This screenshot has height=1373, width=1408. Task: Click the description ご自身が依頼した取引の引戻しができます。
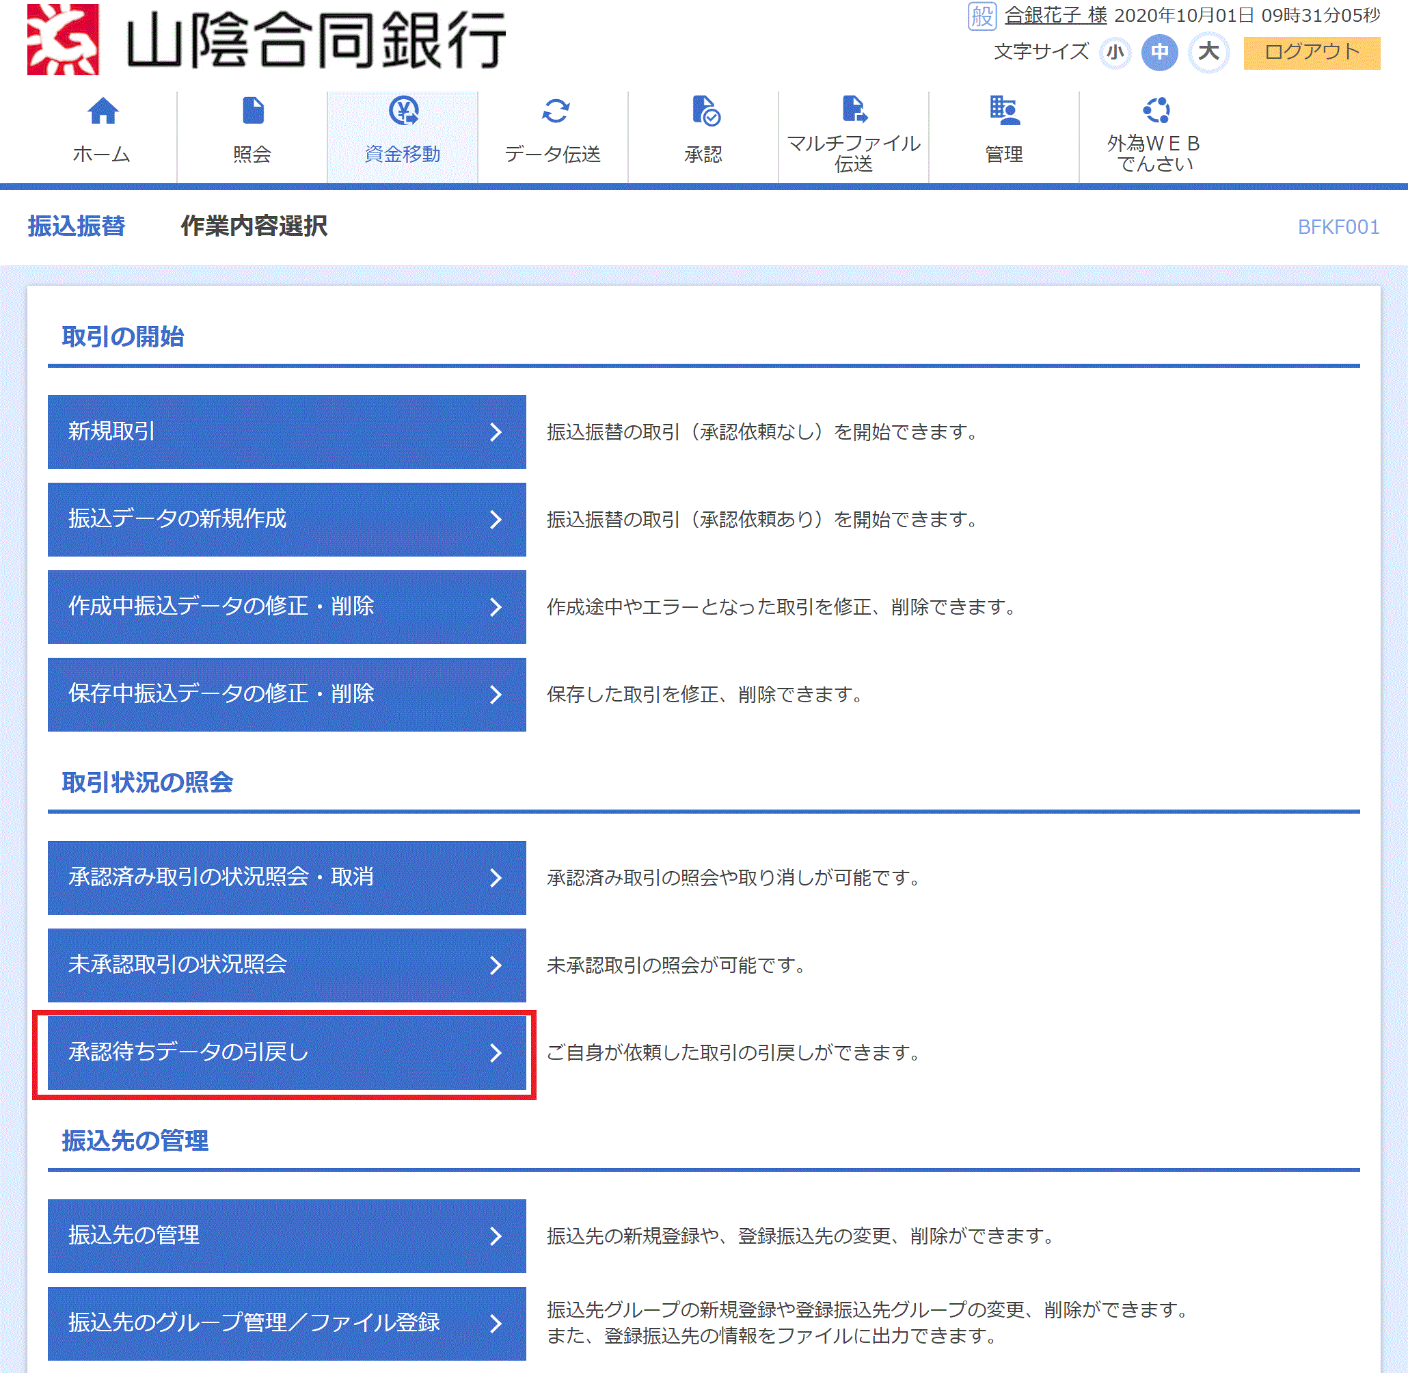[735, 1053]
